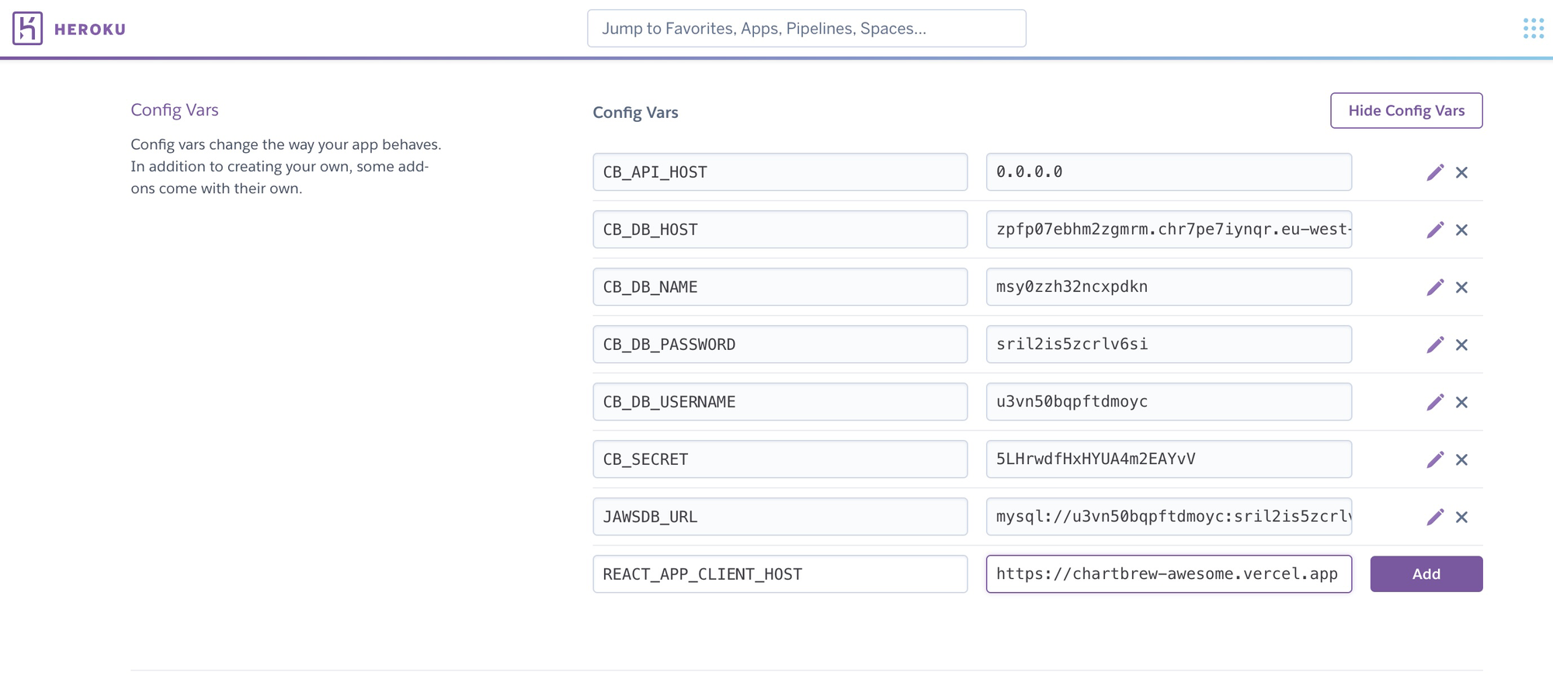Delete the CB_DB_PASSWORD config var
The width and height of the screenshot is (1553, 693).
[1461, 345]
